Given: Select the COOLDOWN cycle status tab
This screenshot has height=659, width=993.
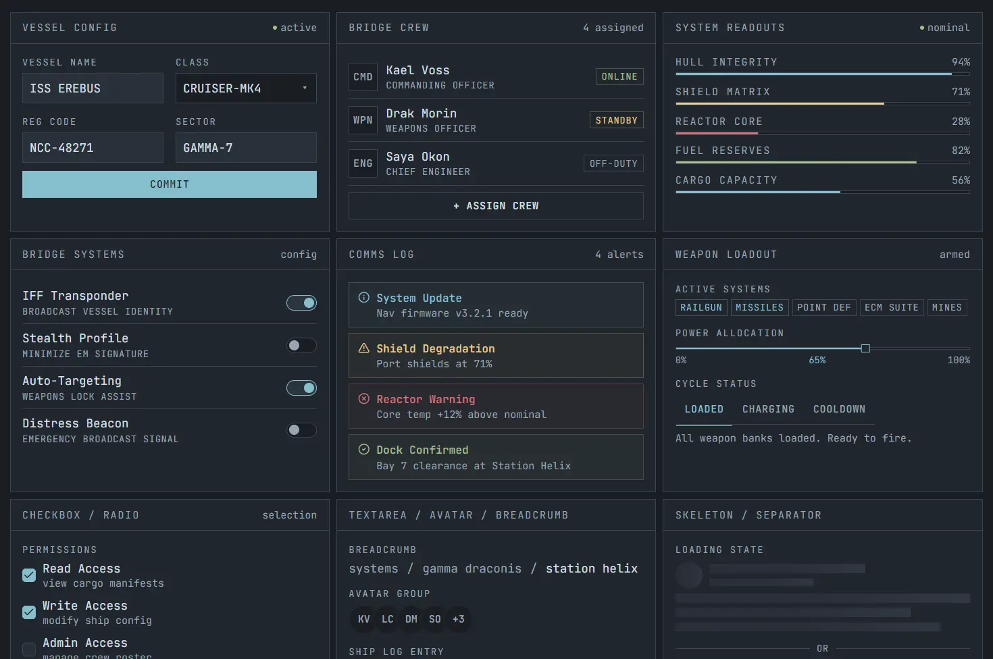Looking at the screenshot, I should [x=839, y=409].
